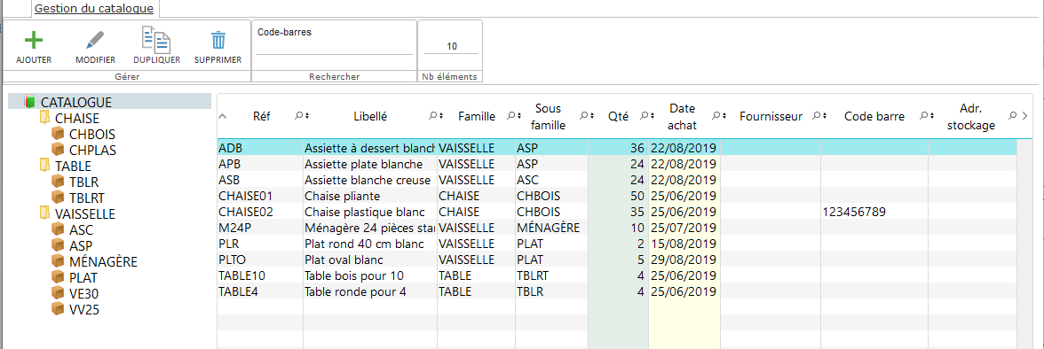Select the PLTO row reference

(x=233, y=260)
